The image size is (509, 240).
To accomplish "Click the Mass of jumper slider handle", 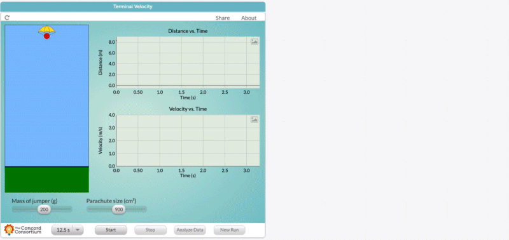I will coord(44,210).
